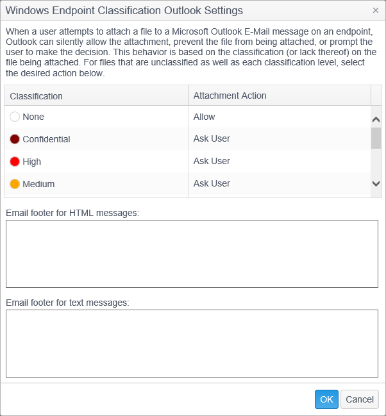The width and height of the screenshot is (386, 416).
Task: Sort by the Classification column header
Action: coord(96,96)
